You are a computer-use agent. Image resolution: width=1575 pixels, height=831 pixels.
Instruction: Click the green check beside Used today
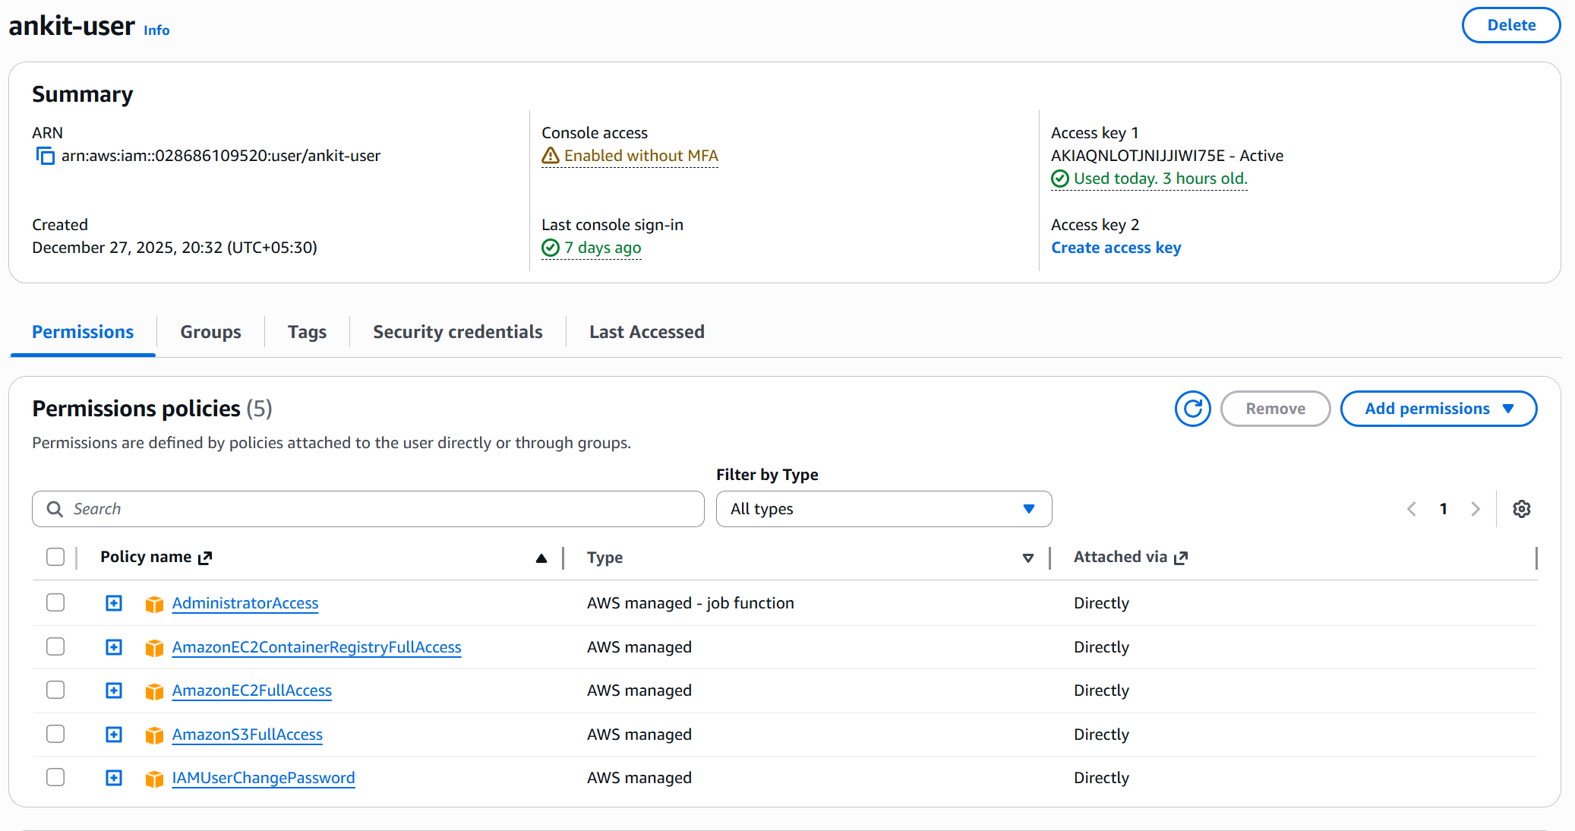tap(1060, 179)
